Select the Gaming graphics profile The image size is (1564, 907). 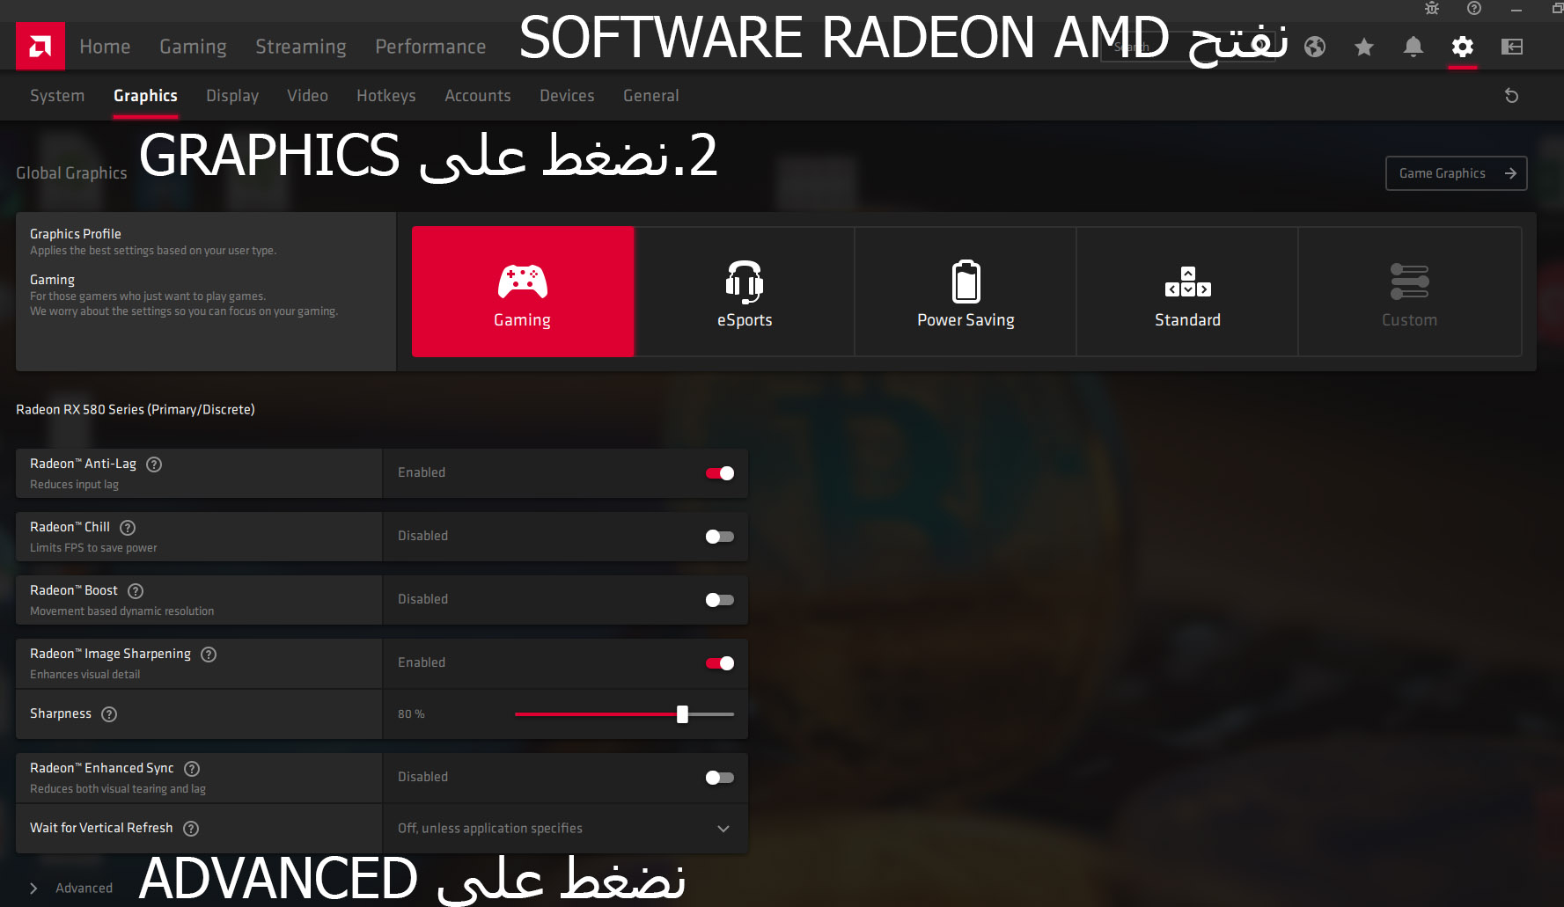(523, 292)
